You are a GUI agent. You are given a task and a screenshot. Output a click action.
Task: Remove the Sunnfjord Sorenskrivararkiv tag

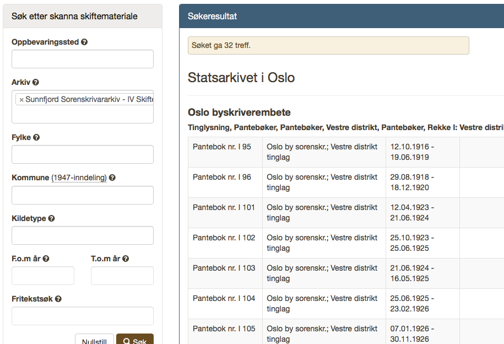[21, 100]
